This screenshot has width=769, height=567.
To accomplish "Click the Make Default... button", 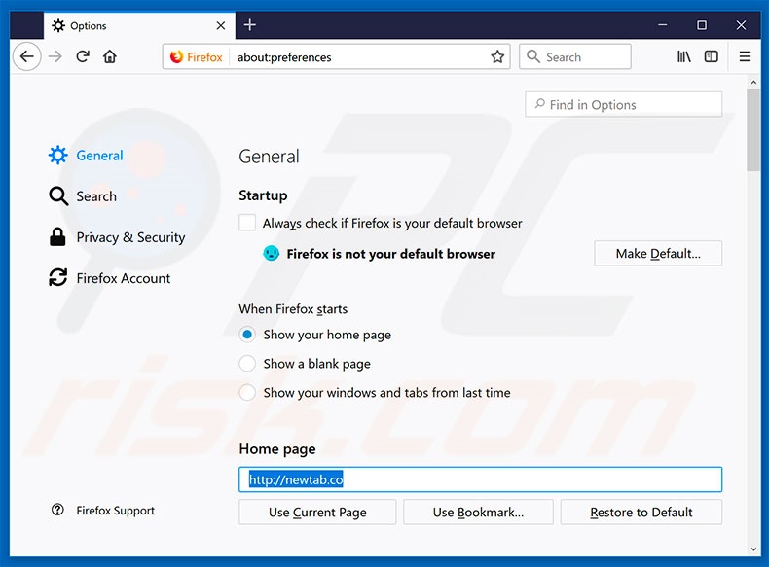I will click(658, 254).
